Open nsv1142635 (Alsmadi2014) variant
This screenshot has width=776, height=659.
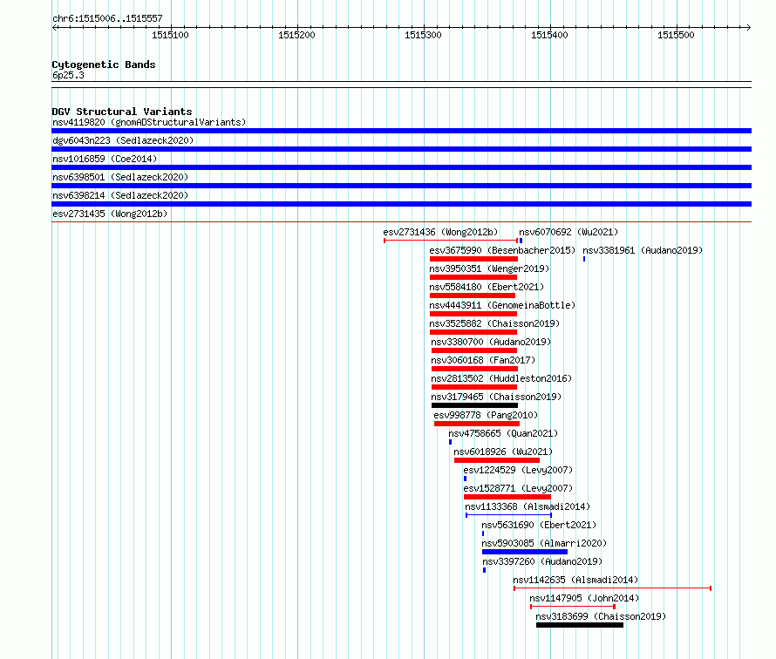tap(575, 580)
